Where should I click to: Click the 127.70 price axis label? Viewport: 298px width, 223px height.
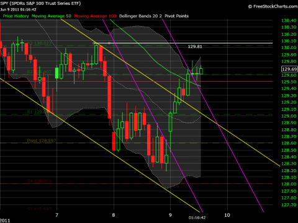(x=289, y=205)
